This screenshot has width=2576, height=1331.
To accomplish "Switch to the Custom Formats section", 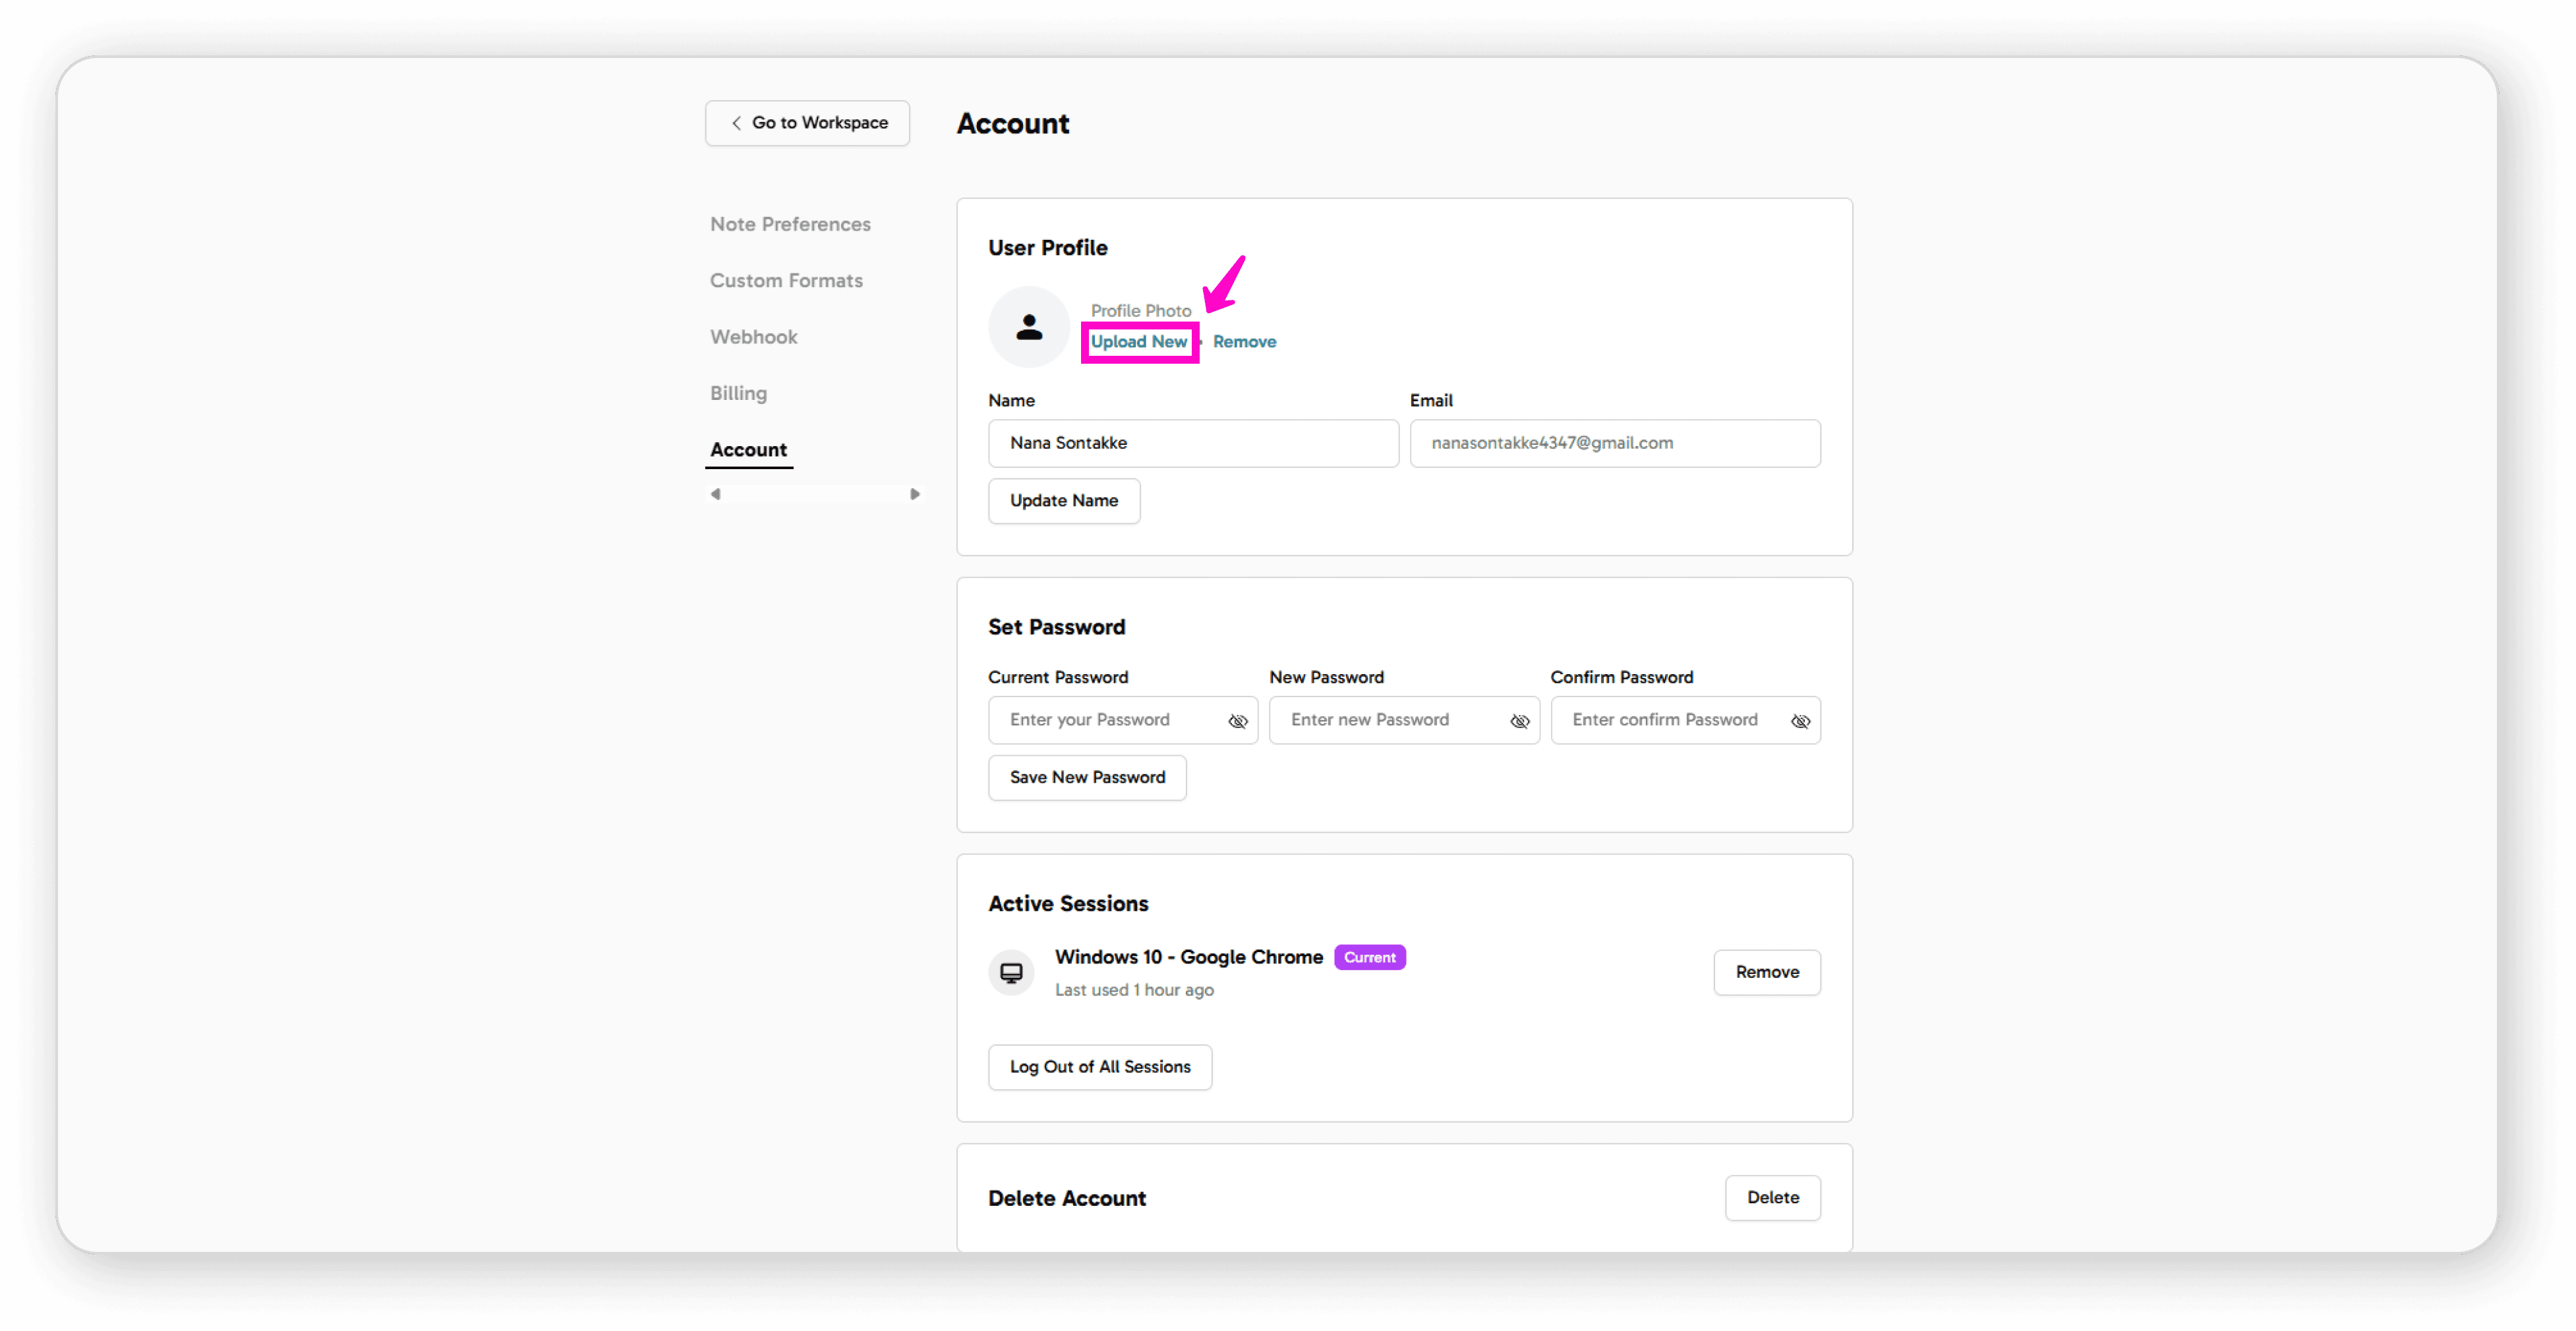I will point(786,281).
